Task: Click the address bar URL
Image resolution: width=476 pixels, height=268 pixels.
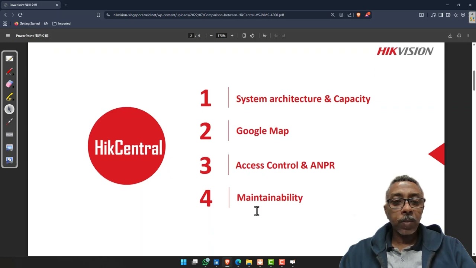Action: click(199, 15)
